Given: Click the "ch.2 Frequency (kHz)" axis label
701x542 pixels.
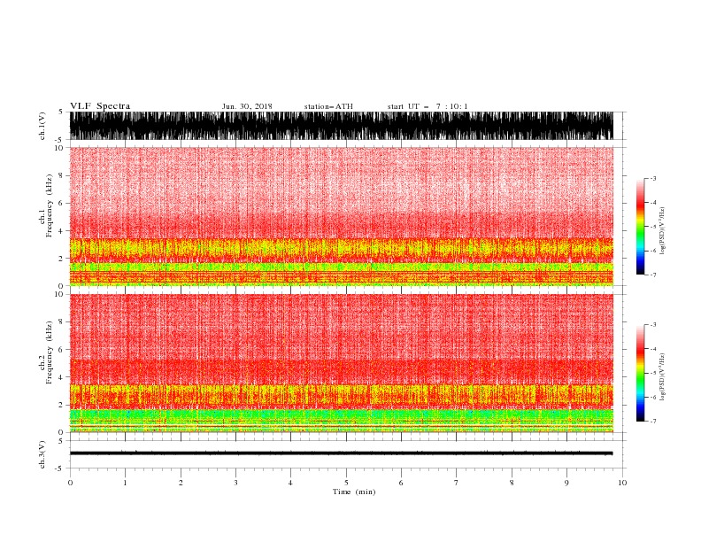Looking at the screenshot, I should click(x=46, y=352).
